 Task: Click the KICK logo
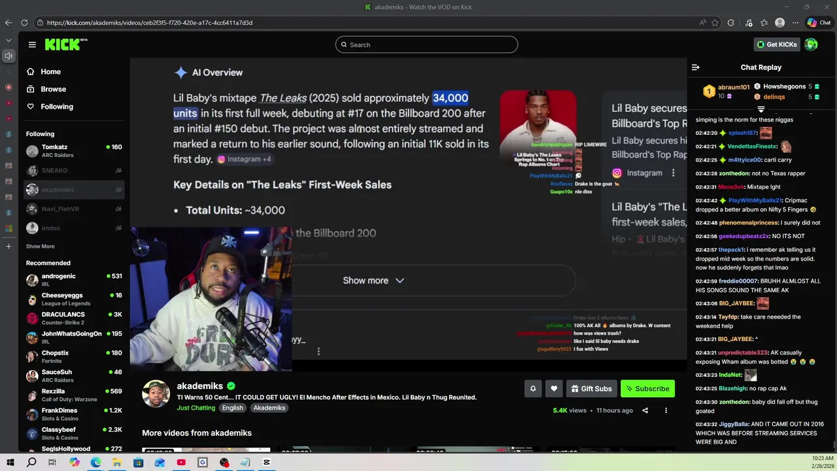[x=65, y=44]
